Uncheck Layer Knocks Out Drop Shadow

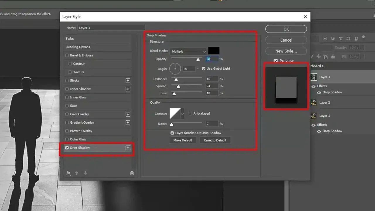172,133
